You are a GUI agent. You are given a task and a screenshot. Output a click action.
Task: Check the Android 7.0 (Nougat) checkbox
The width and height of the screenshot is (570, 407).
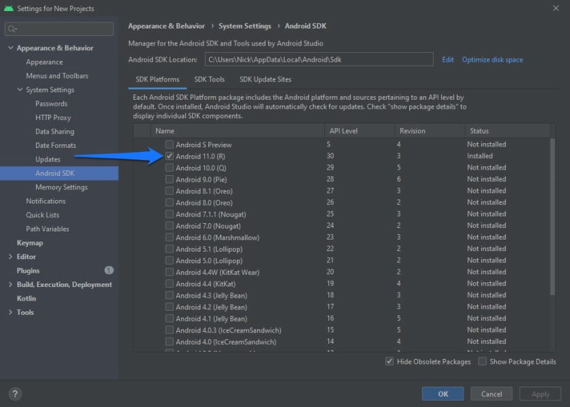tap(170, 226)
